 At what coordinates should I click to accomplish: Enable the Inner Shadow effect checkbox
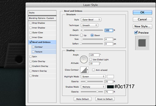tap(31, 28)
